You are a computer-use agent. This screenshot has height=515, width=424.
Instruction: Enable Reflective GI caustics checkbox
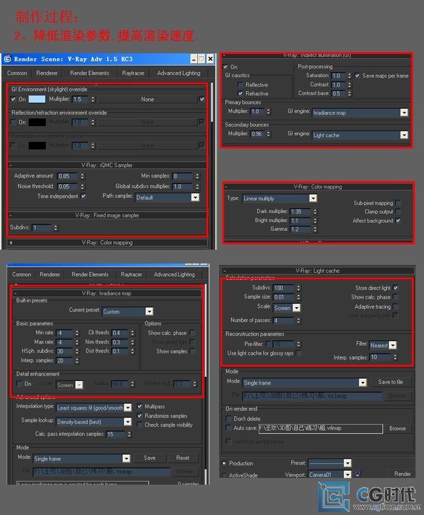(240, 85)
